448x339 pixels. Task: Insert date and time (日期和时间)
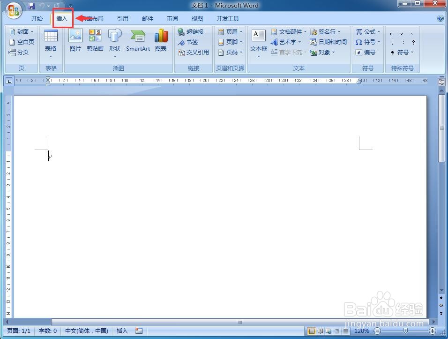point(329,42)
